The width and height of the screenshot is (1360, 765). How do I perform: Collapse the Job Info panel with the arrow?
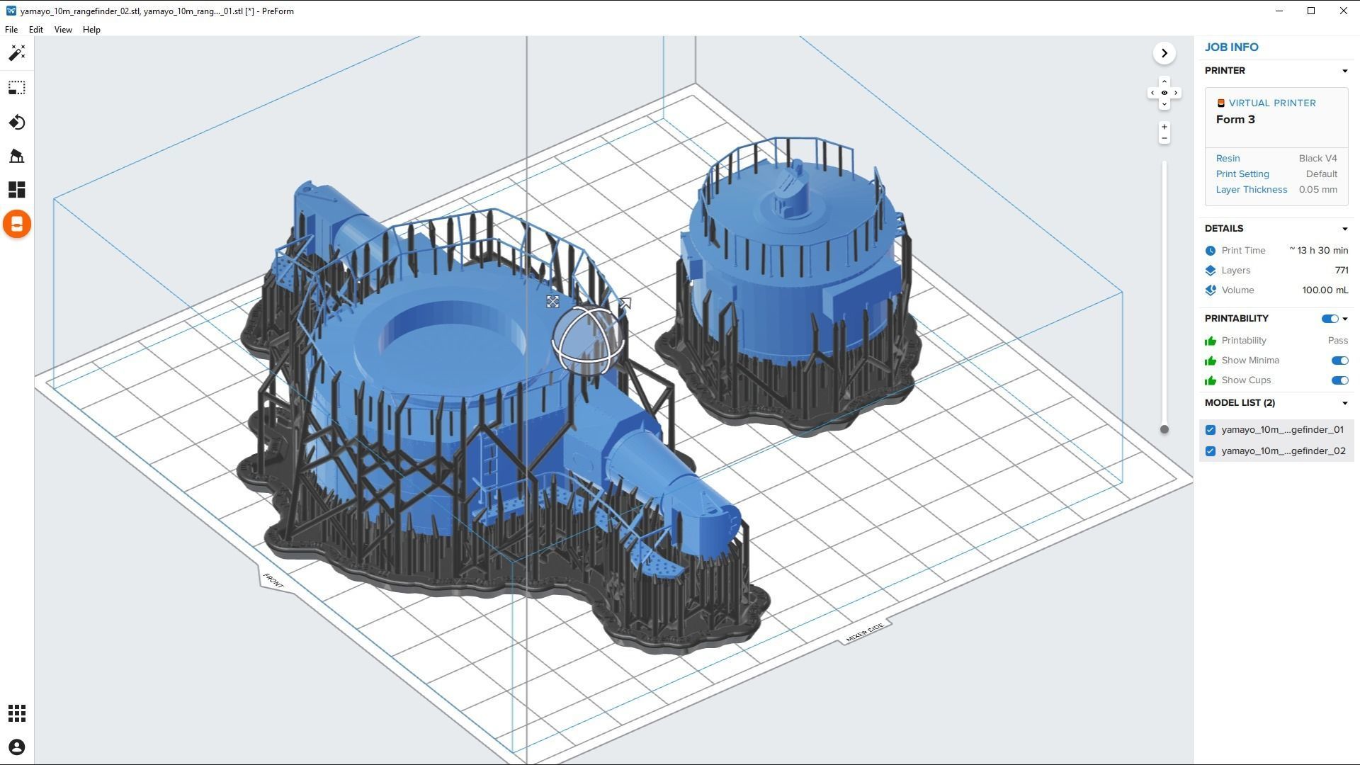coord(1164,53)
